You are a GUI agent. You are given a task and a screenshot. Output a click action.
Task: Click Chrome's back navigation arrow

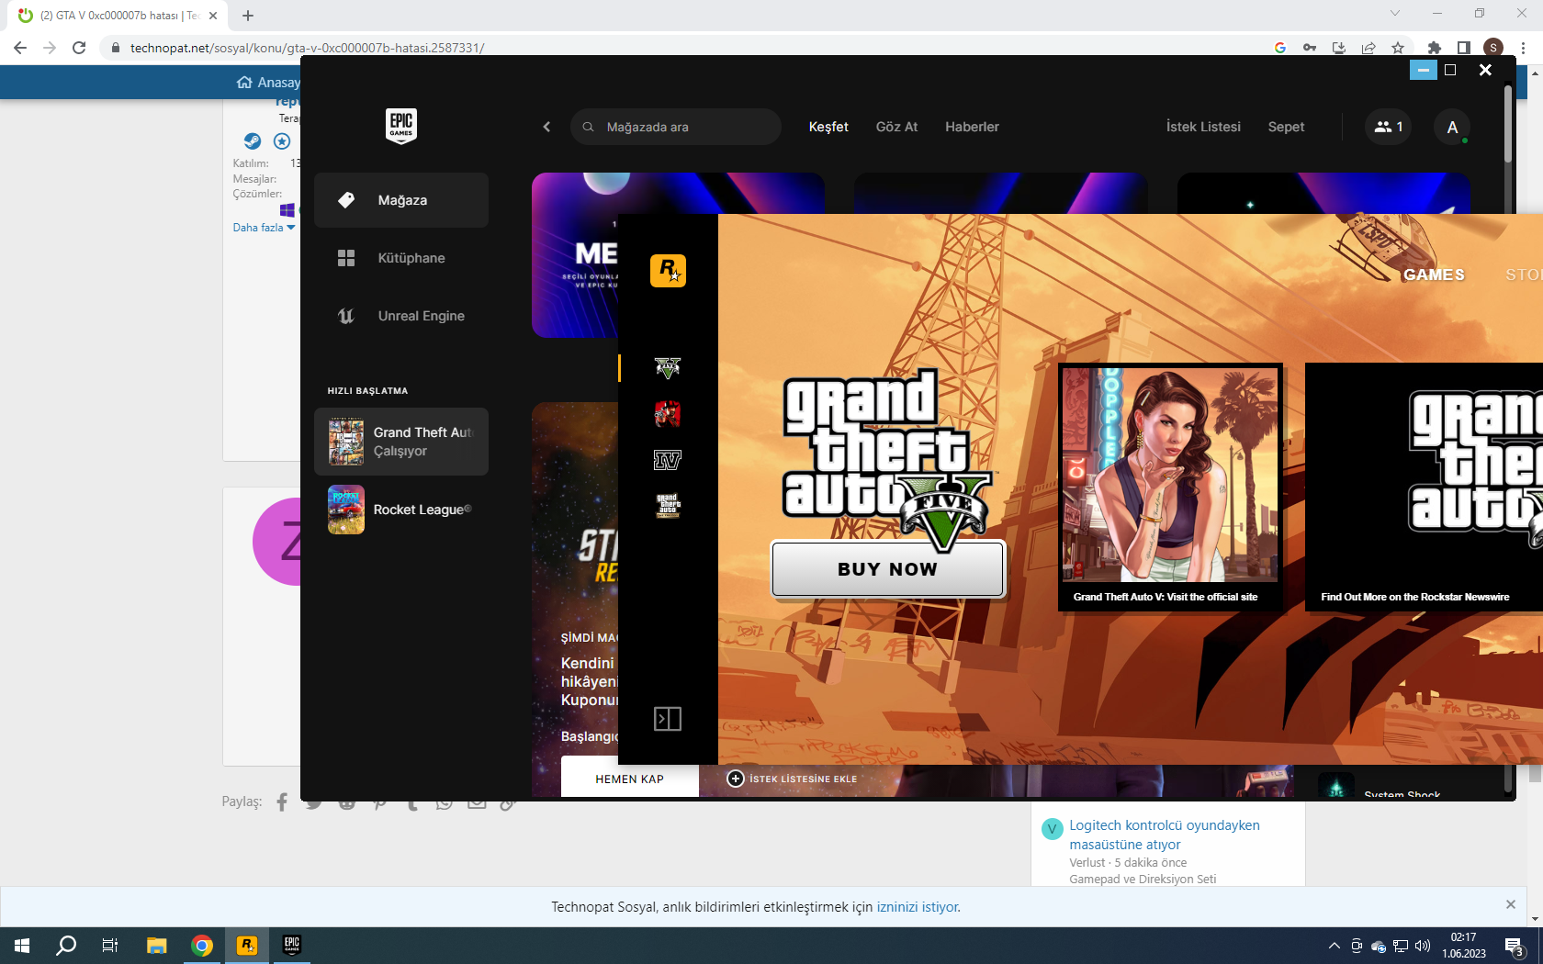pyautogui.click(x=20, y=48)
